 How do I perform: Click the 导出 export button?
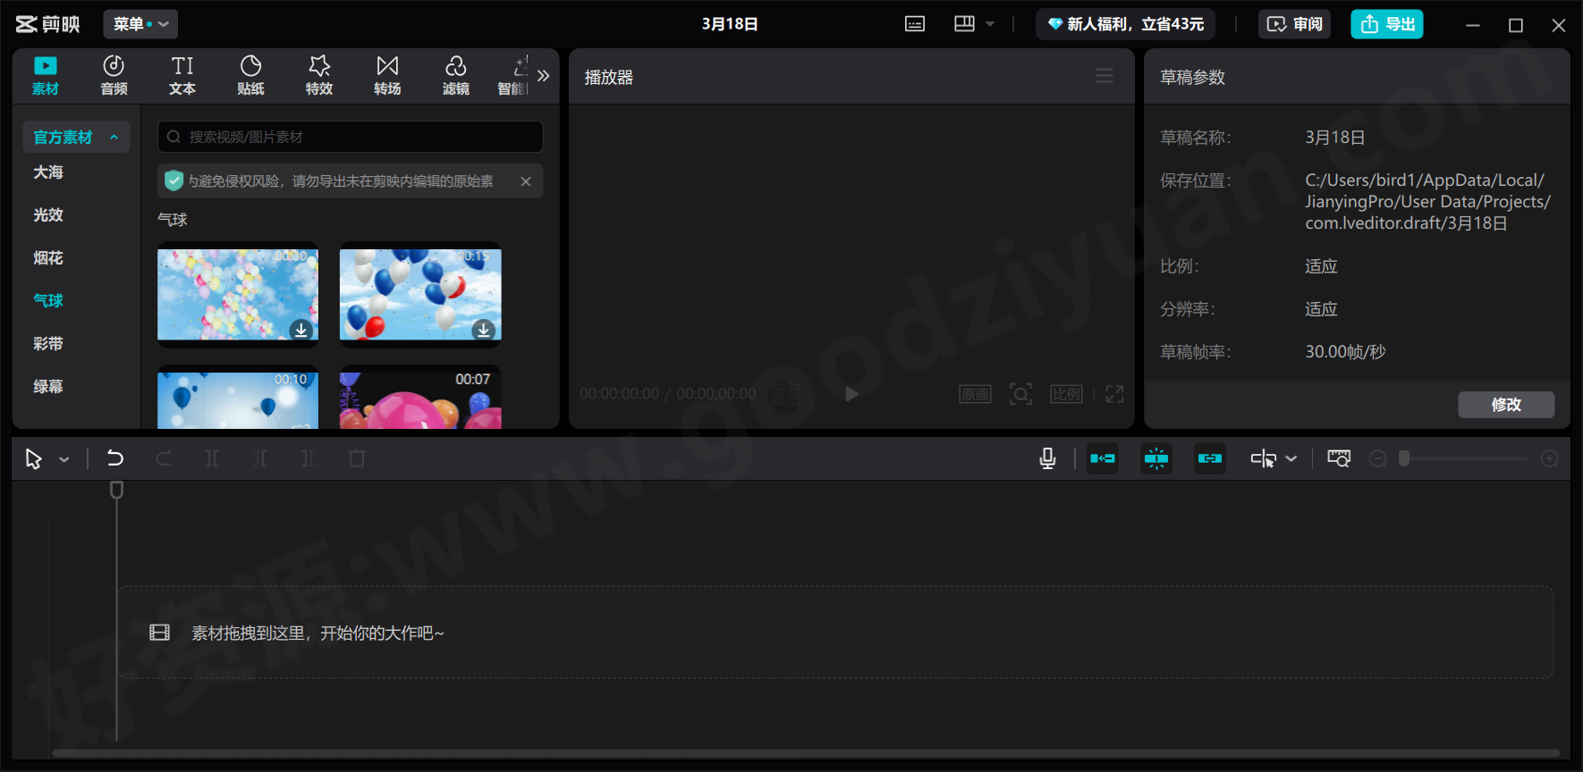1386,24
